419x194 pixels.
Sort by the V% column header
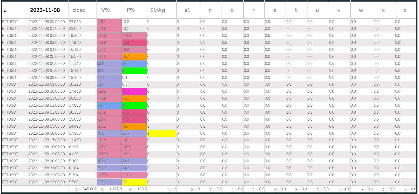pos(105,10)
